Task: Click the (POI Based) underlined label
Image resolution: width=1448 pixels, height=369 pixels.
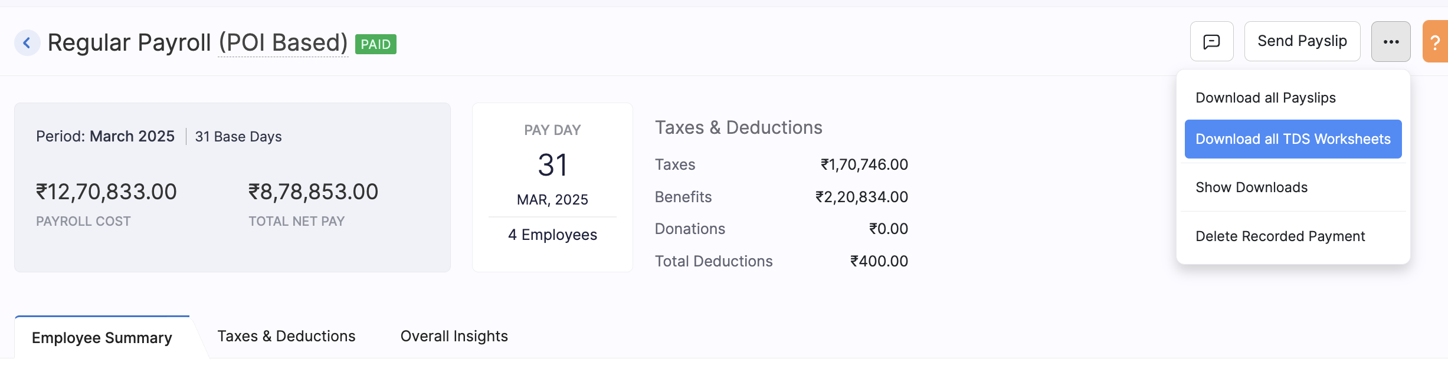Action: click(283, 43)
